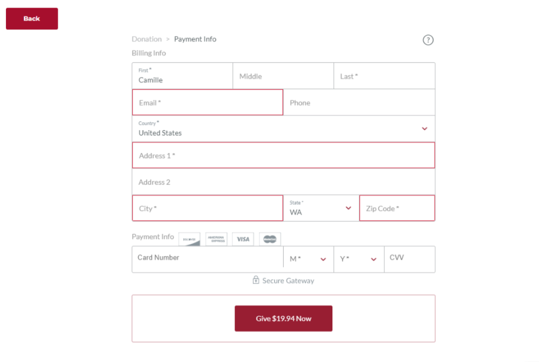Select the Address 1 field

pos(283,155)
